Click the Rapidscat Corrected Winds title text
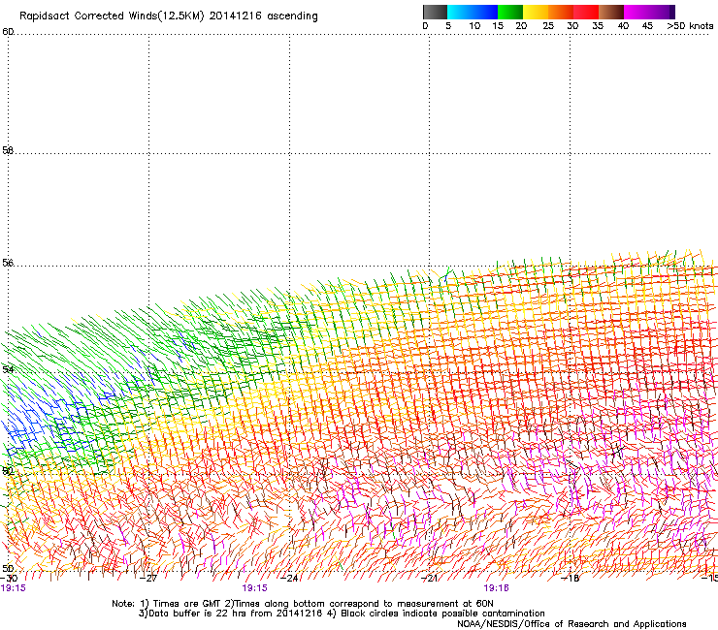Screen dimensions: 718x630 point(169,16)
